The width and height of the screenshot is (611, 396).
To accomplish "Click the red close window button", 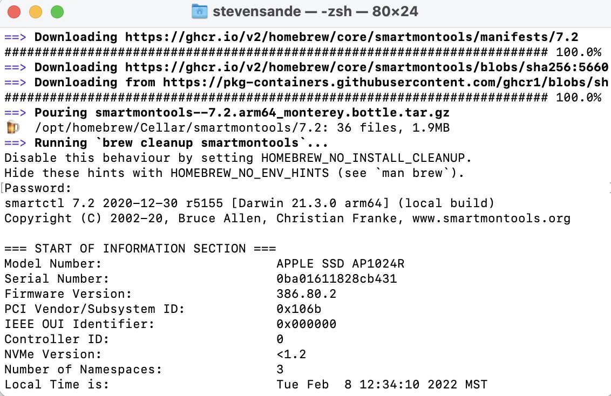I will (15, 11).
